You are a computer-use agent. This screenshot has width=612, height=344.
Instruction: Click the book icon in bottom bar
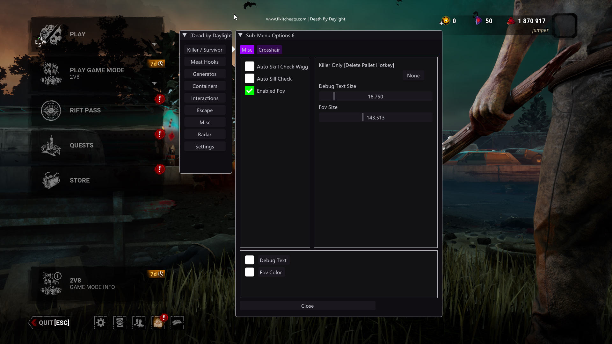[x=177, y=323]
